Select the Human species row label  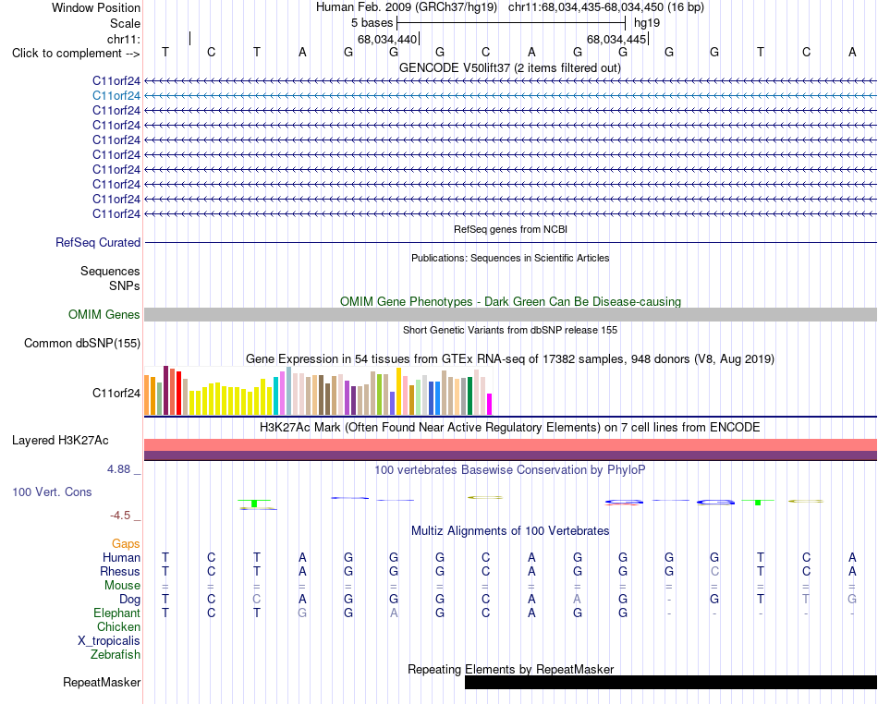pos(121,557)
